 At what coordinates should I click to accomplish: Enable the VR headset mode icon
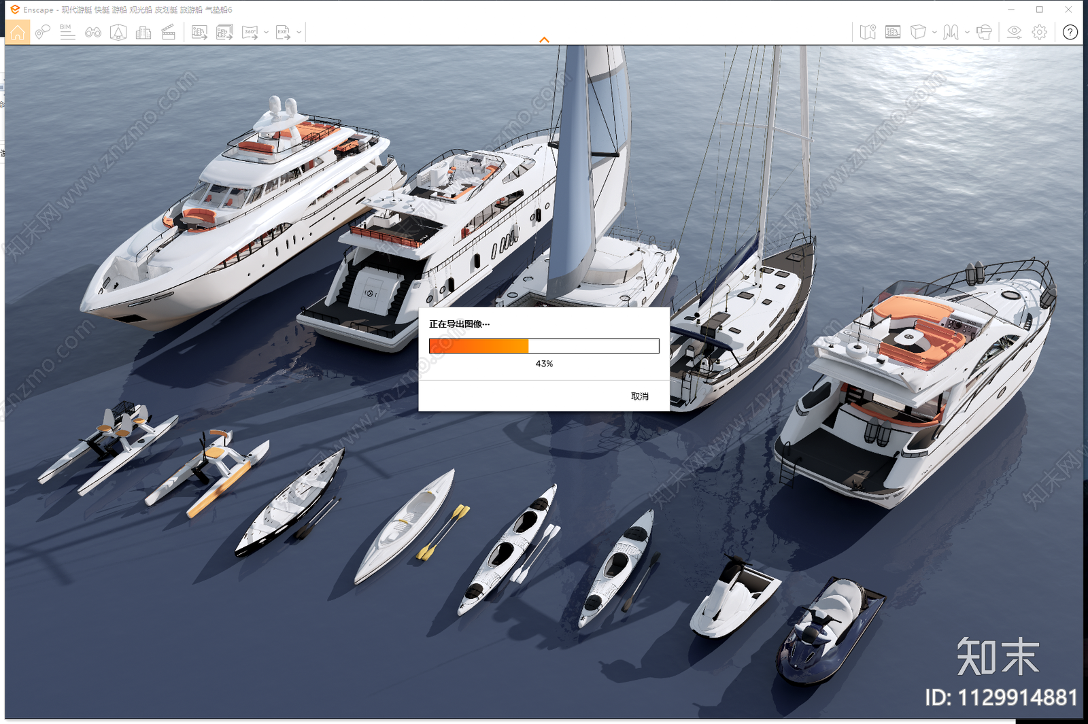(984, 32)
